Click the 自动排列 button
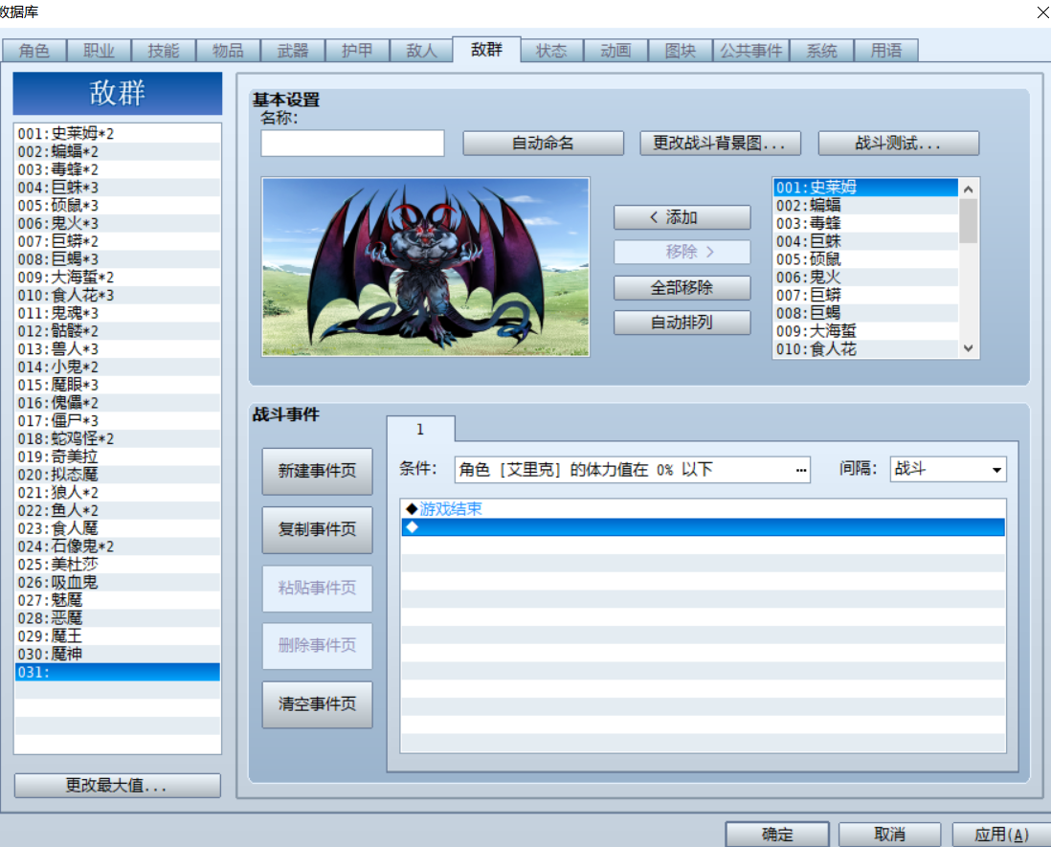 tap(682, 323)
